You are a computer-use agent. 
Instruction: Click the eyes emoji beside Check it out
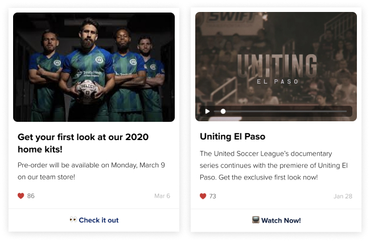click(73, 220)
